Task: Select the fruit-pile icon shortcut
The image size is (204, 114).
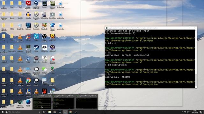Action: click(x=44, y=26)
